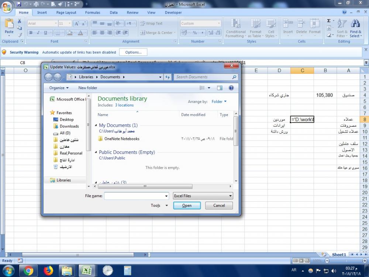Switch to the Page Layout ribbon tab
Image resolution: width=369 pixels, height=277 pixels.
point(66,13)
